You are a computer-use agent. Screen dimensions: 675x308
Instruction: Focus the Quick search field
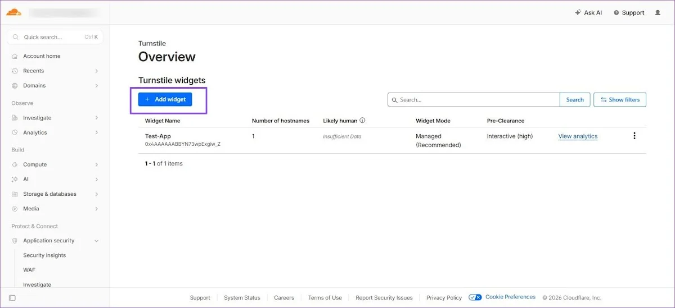55,37
